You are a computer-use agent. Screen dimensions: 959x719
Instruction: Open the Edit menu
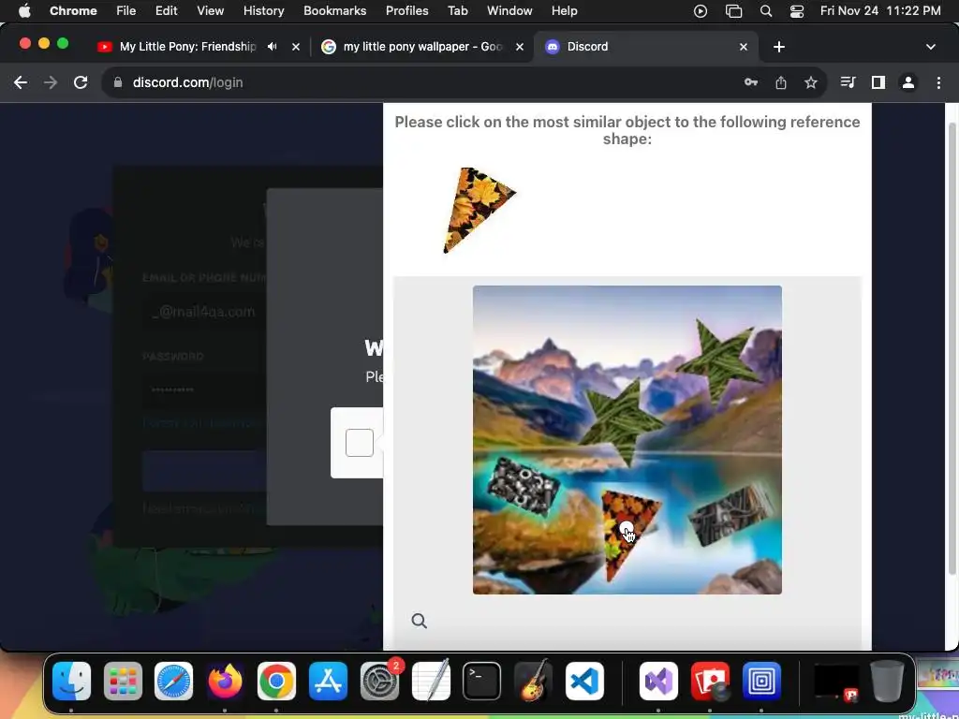pyautogui.click(x=166, y=11)
